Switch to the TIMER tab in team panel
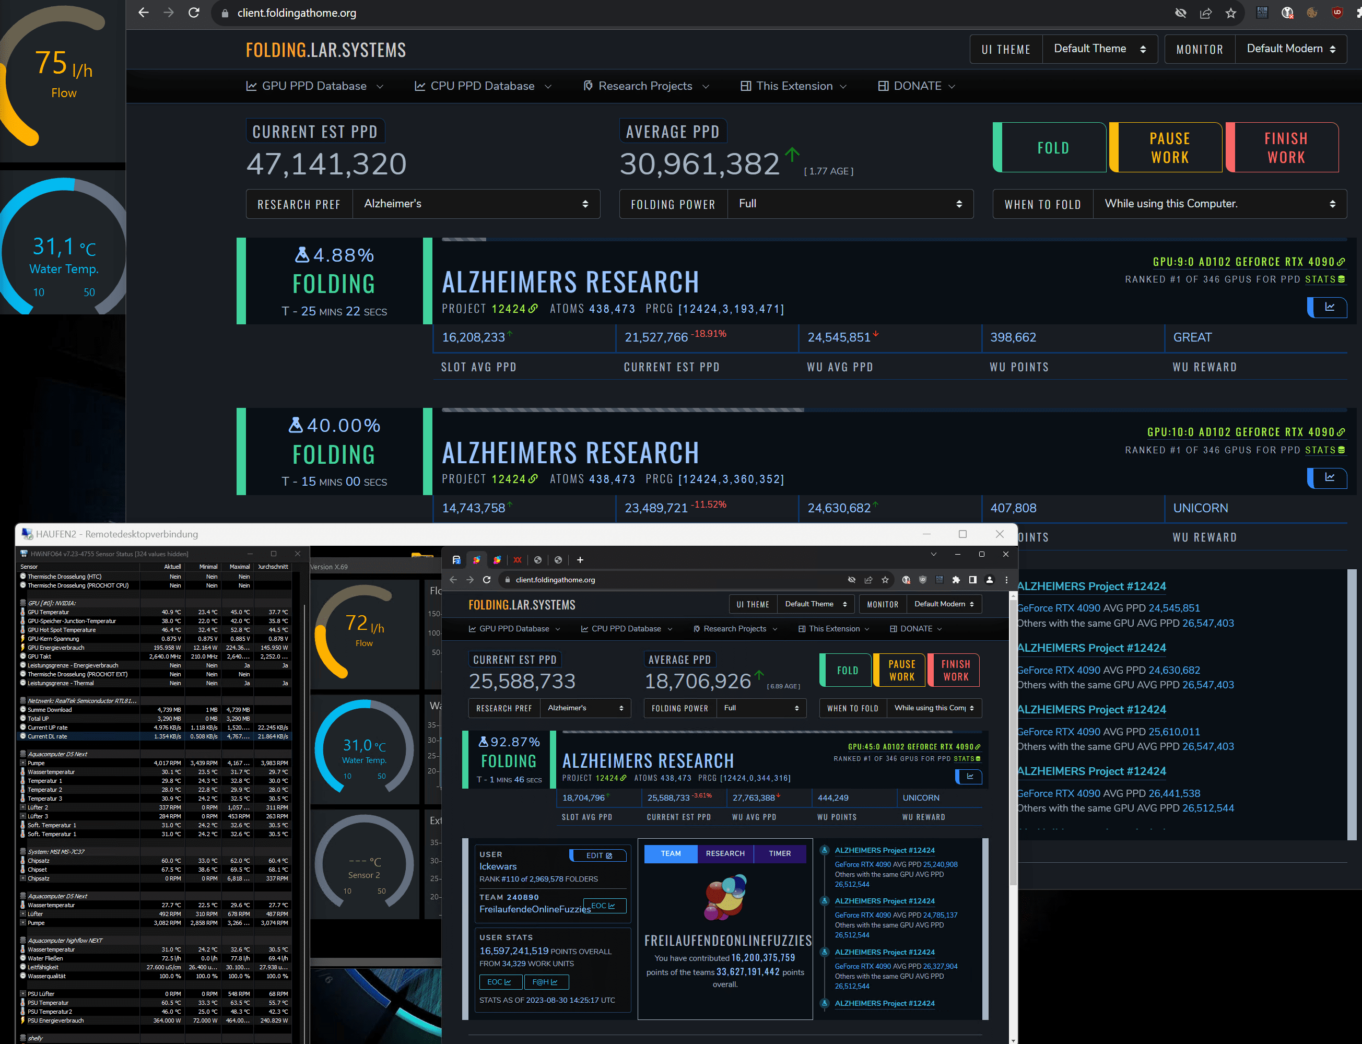Screen dimensions: 1362x1044 (x=779, y=854)
